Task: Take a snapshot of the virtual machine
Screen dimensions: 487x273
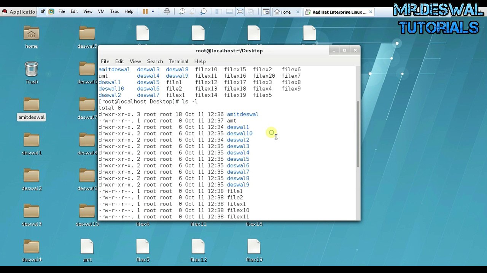Action: pyautogui.click(x=182, y=12)
